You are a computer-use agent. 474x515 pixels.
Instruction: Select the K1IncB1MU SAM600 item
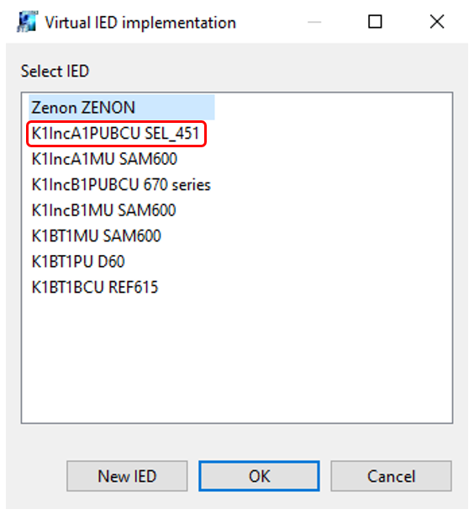pyautogui.click(x=104, y=210)
